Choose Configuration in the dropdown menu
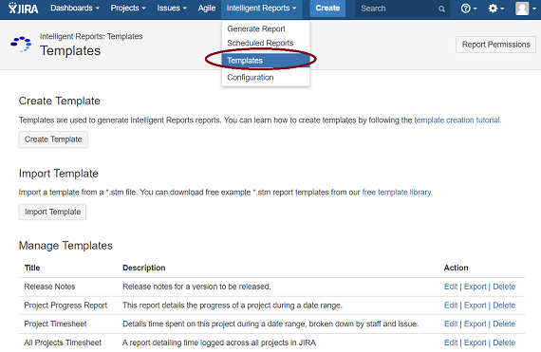The image size is (541, 352). 251,78
